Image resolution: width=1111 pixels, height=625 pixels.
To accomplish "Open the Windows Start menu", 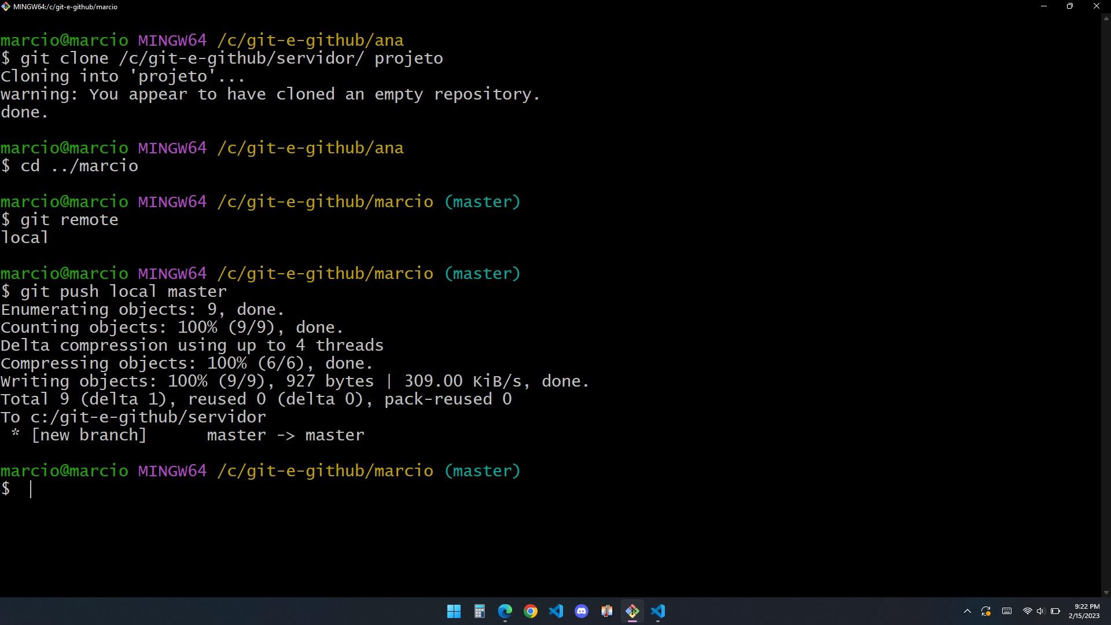I will click(x=454, y=611).
